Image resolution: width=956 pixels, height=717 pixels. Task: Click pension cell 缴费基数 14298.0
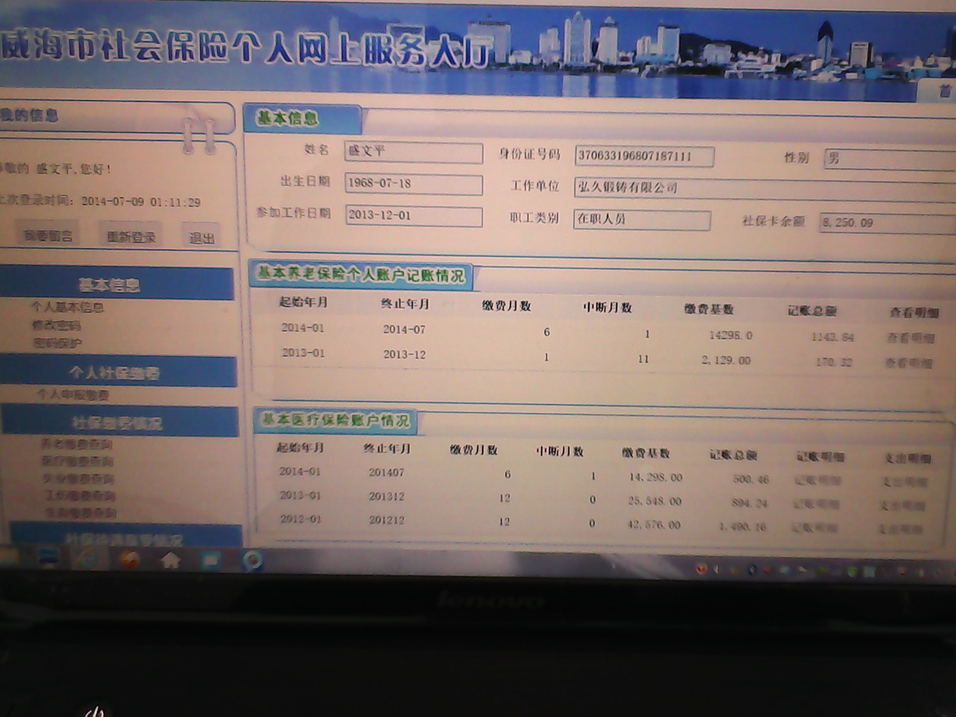point(731,336)
